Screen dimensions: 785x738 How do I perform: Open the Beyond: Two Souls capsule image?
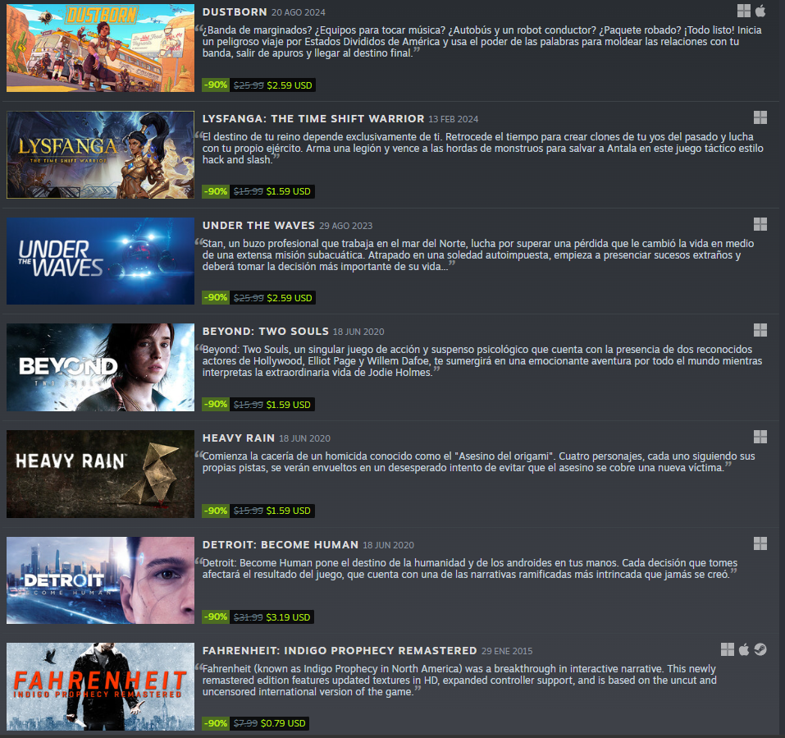(x=100, y=367)
